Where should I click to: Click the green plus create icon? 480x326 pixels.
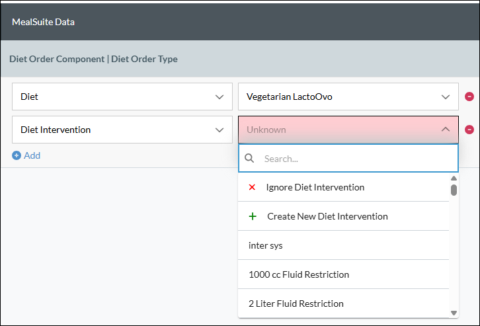253,216
